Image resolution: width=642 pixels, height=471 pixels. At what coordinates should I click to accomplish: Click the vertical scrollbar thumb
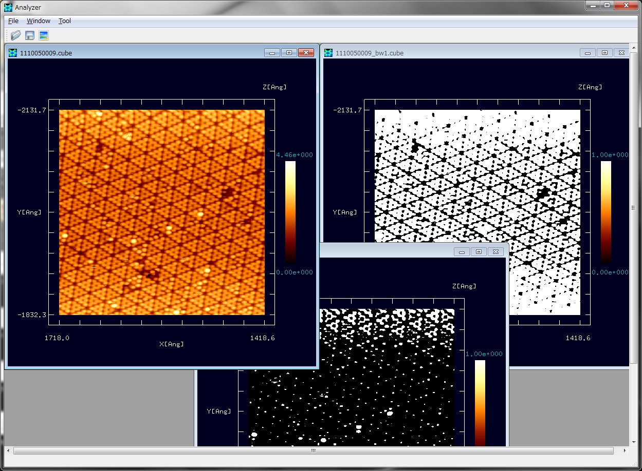[634, 208]
